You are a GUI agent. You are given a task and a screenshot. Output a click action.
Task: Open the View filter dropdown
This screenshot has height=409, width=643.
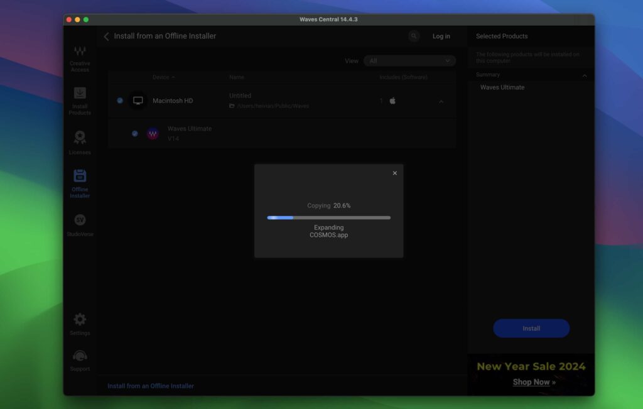point(409,60)
